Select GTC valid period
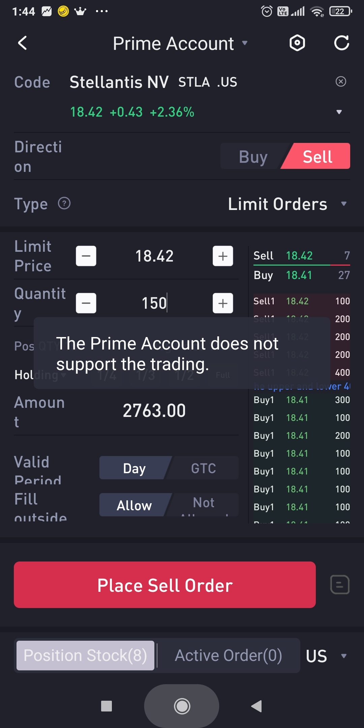The image size is (364, 728). [204, 468]
